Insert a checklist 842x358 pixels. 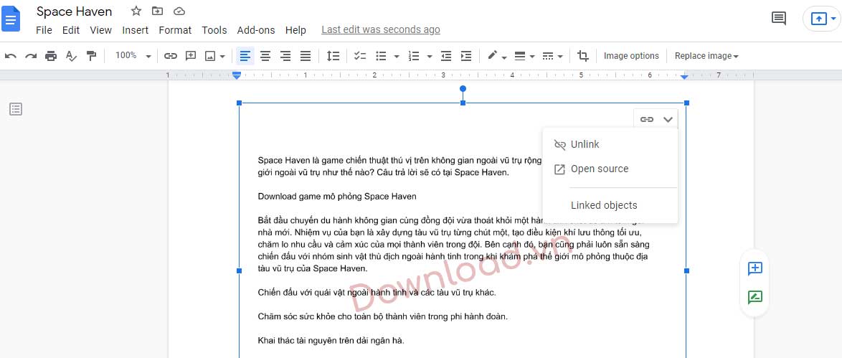(360, 56)
